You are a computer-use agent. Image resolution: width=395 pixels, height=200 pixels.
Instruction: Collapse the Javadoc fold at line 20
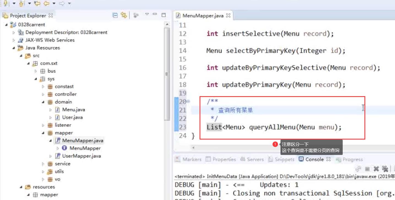188,102
